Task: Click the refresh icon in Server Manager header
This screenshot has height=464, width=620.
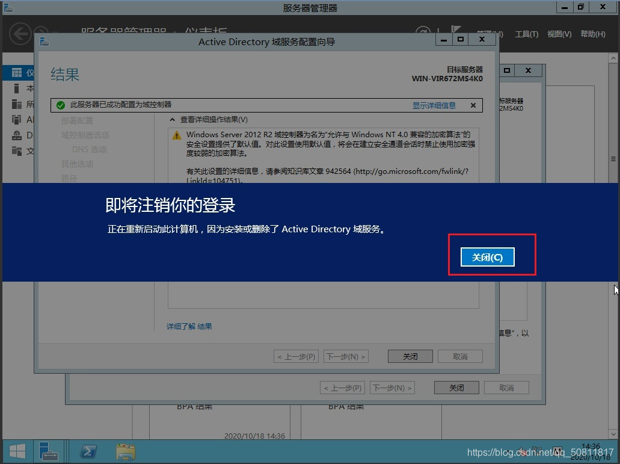Action: click(423, 30)
